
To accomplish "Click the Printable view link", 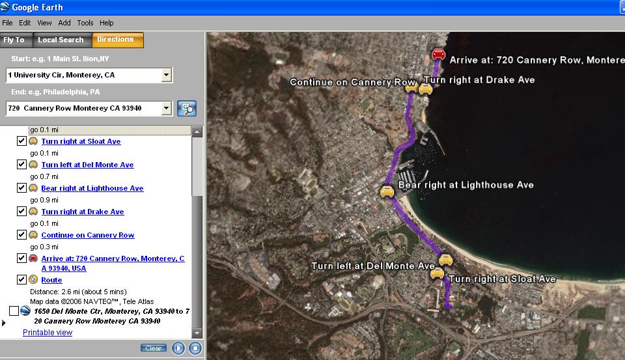I will (x=48, y=333).
